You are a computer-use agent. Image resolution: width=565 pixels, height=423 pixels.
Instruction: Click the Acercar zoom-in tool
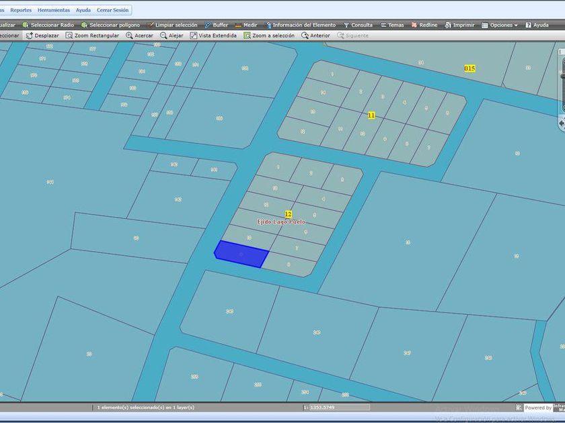point(139,36)
